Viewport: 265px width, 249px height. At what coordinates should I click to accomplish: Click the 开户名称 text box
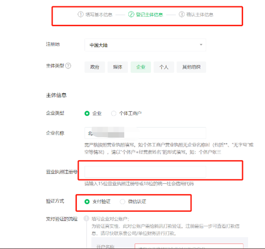(189, 246)
